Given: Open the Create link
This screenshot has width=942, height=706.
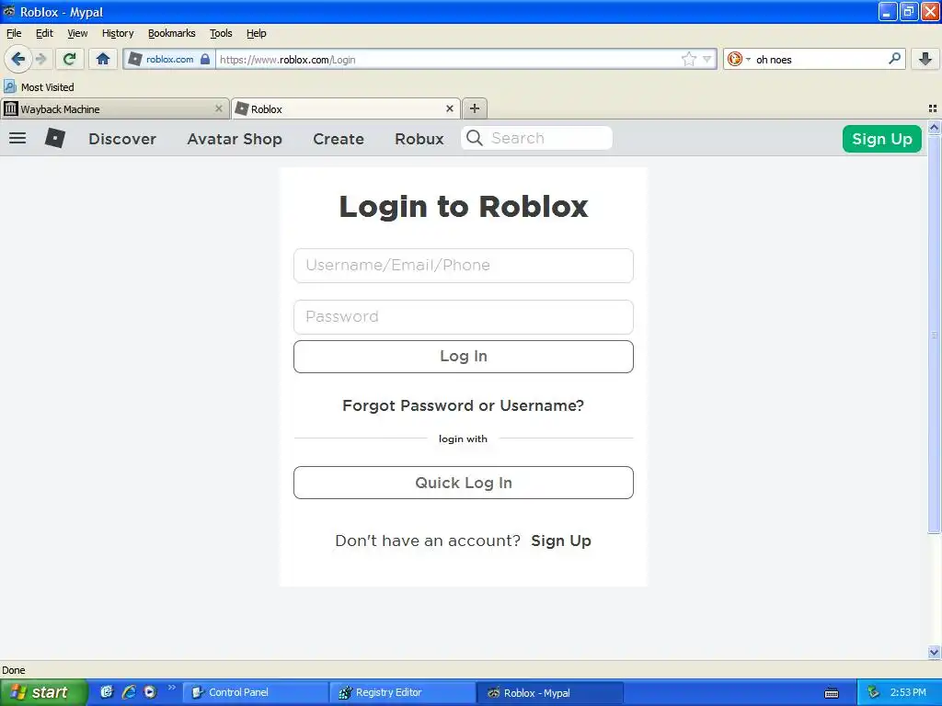Looking at the screenshot, I should (x=339, y=139).
